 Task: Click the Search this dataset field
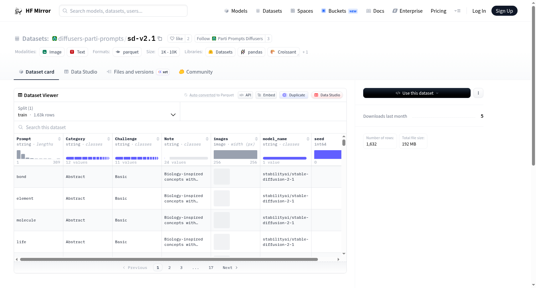point(180,127)
